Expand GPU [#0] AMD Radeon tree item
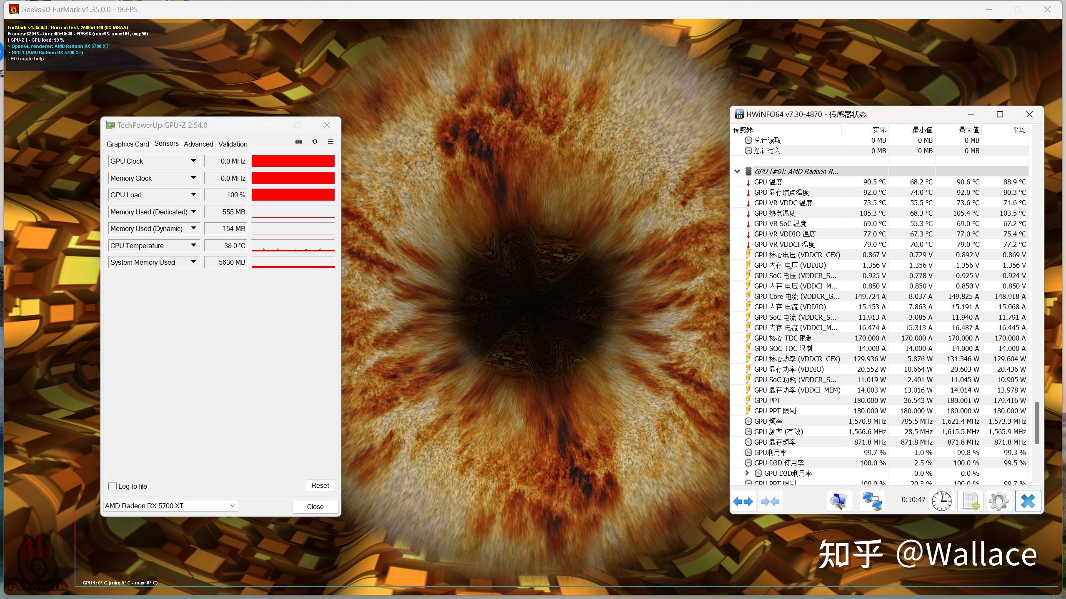 click(737, 170)
